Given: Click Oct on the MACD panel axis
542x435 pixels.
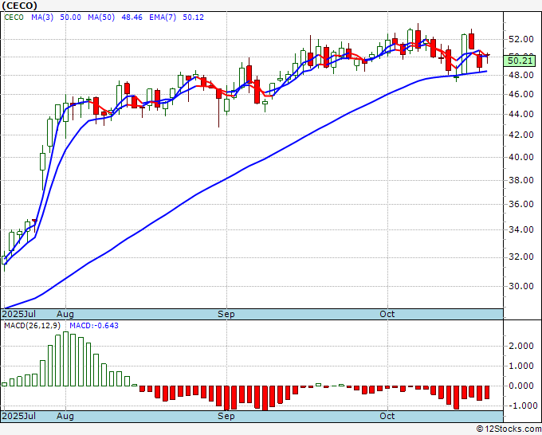Looking at the screenshot, I should click(x=387, y=416).
